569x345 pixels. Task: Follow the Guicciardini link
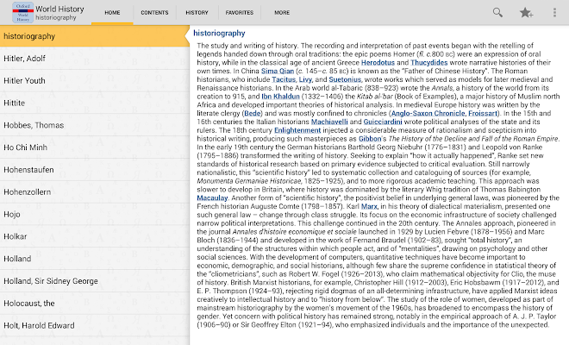[383, 122]
